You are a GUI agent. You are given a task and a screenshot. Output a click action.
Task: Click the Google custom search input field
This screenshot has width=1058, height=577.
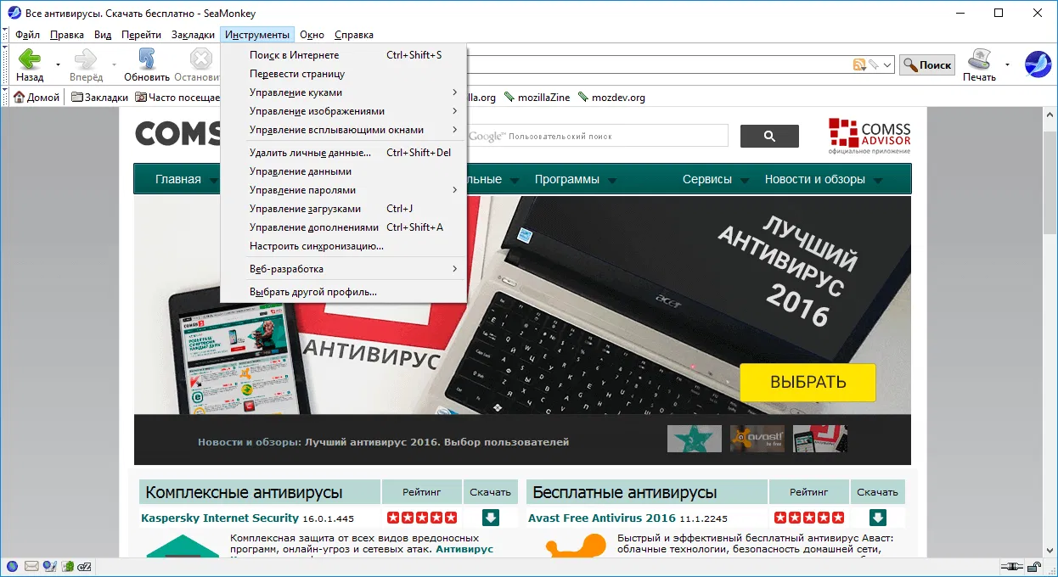click(x=597, y=136)
